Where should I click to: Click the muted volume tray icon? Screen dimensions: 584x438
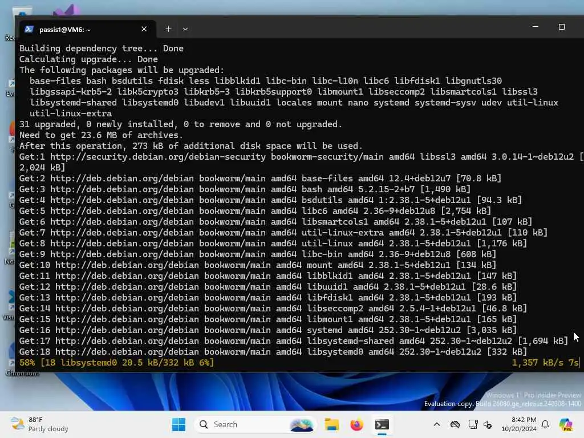tap(488, 424)
